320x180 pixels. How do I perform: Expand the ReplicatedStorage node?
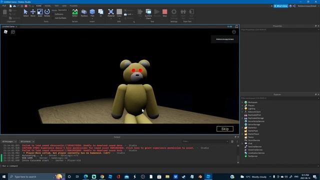pos(242,118)
